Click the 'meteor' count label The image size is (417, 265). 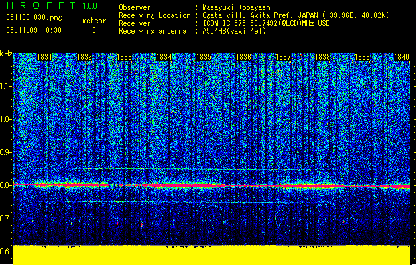tap(94, 21)
